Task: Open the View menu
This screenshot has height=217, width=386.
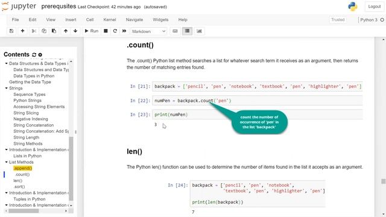Action: click(x=51, y=20)
